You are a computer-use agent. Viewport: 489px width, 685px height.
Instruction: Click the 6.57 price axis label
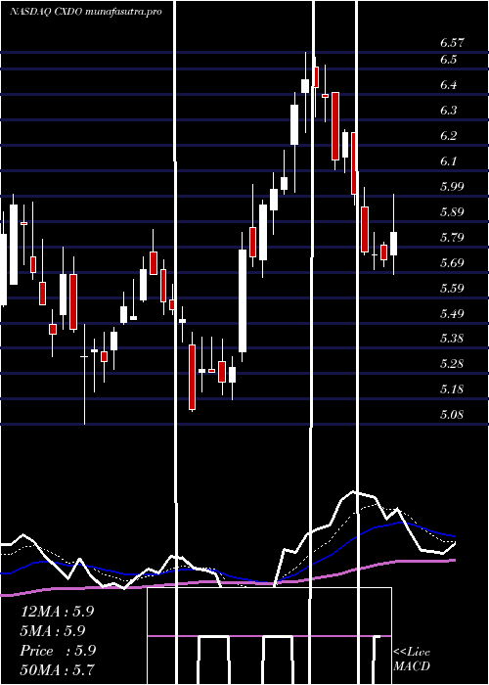[x=452, y=43]
